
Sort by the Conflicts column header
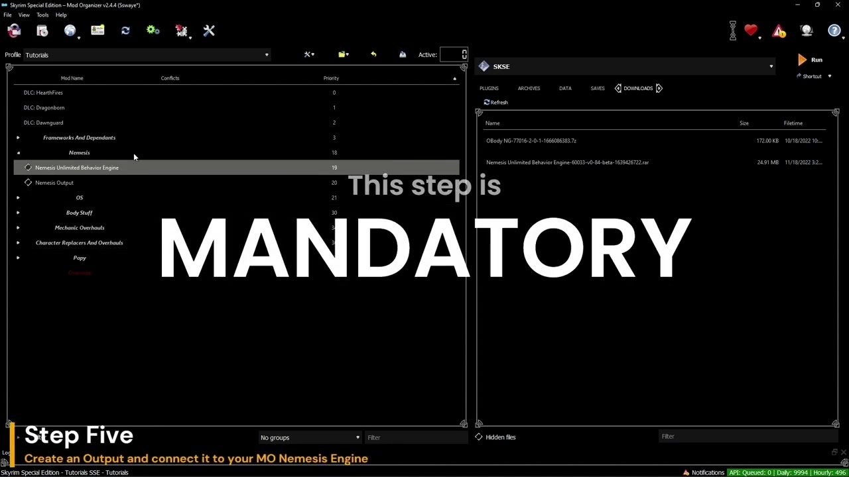pyautogui.click(x=170, y=78)
